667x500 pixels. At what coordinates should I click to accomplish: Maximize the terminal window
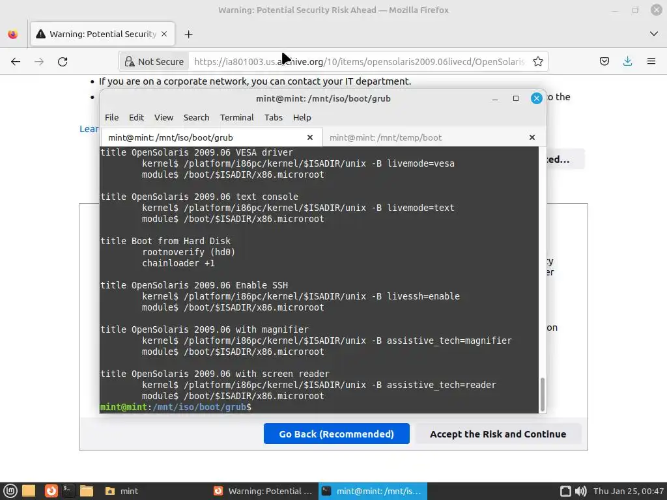(516, 99)
